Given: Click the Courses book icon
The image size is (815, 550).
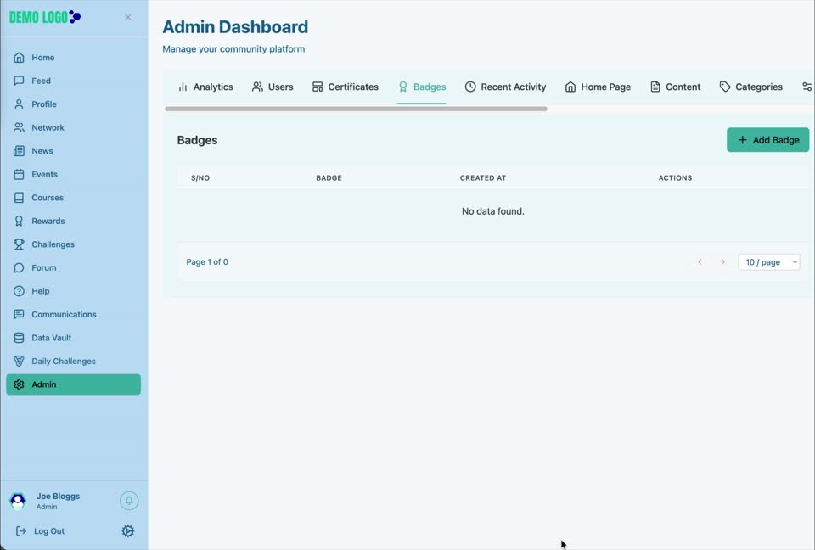Looking at the screenshot, I should pyautogui.click(x=19, y=198).
